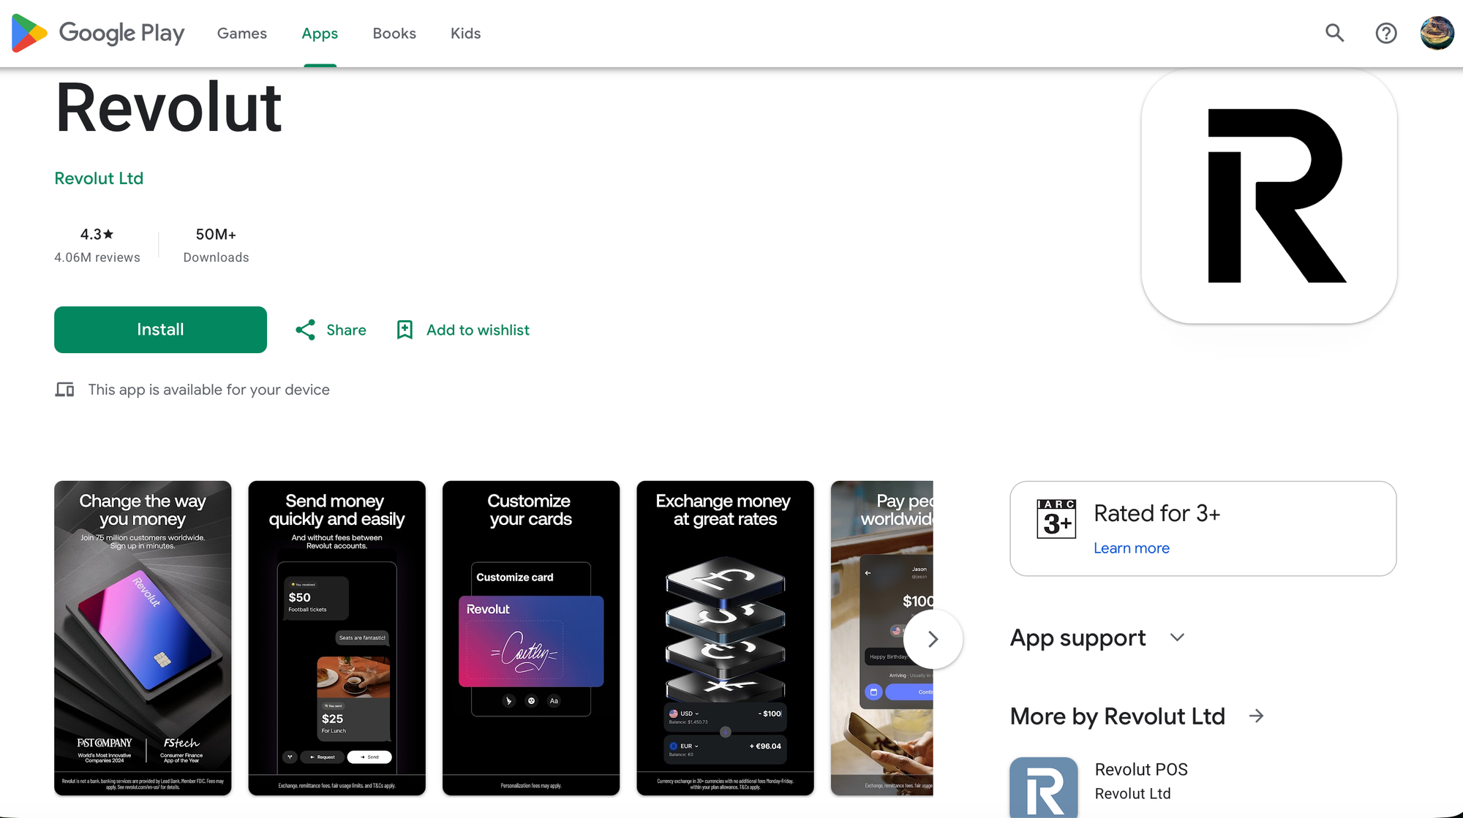Open the Revolut POS app listing title
1463x818 pixels.
pos(1141,770)
